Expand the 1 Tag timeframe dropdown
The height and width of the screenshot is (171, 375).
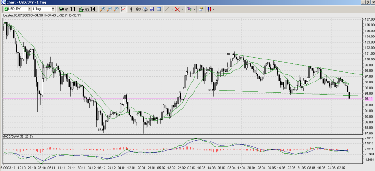pos(43,9)
